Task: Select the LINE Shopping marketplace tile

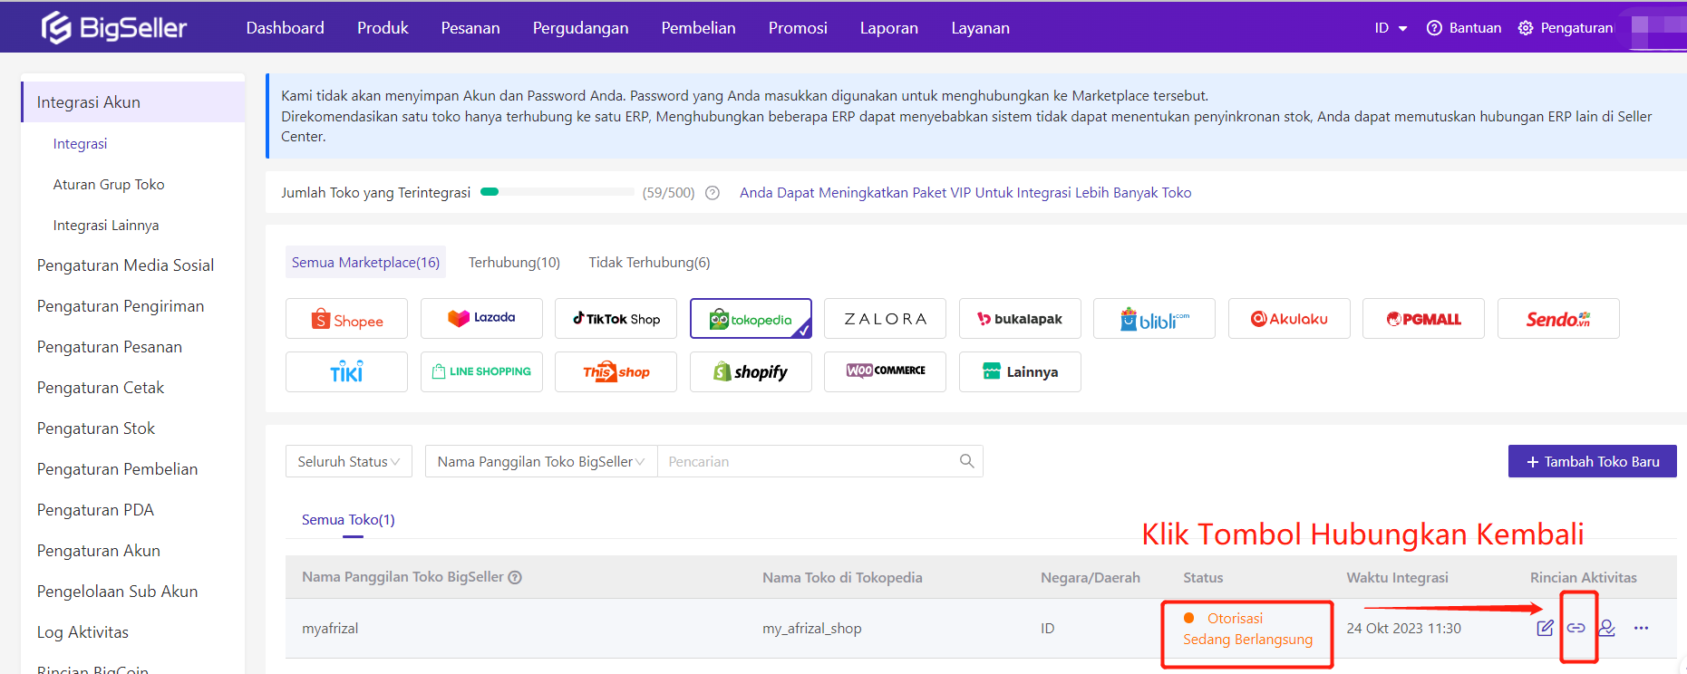Action: [x=481, y=372]
